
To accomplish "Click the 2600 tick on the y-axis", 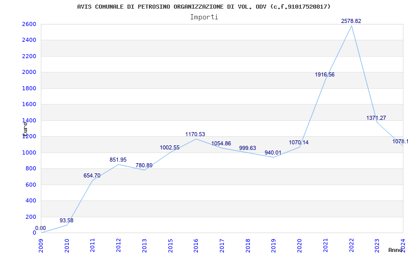I will click(29, 24).
